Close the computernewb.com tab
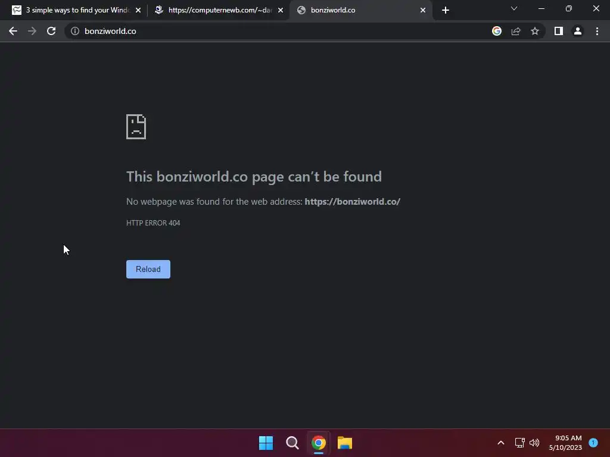This screenshot has width=610, height=457. [x=281, y=10]
